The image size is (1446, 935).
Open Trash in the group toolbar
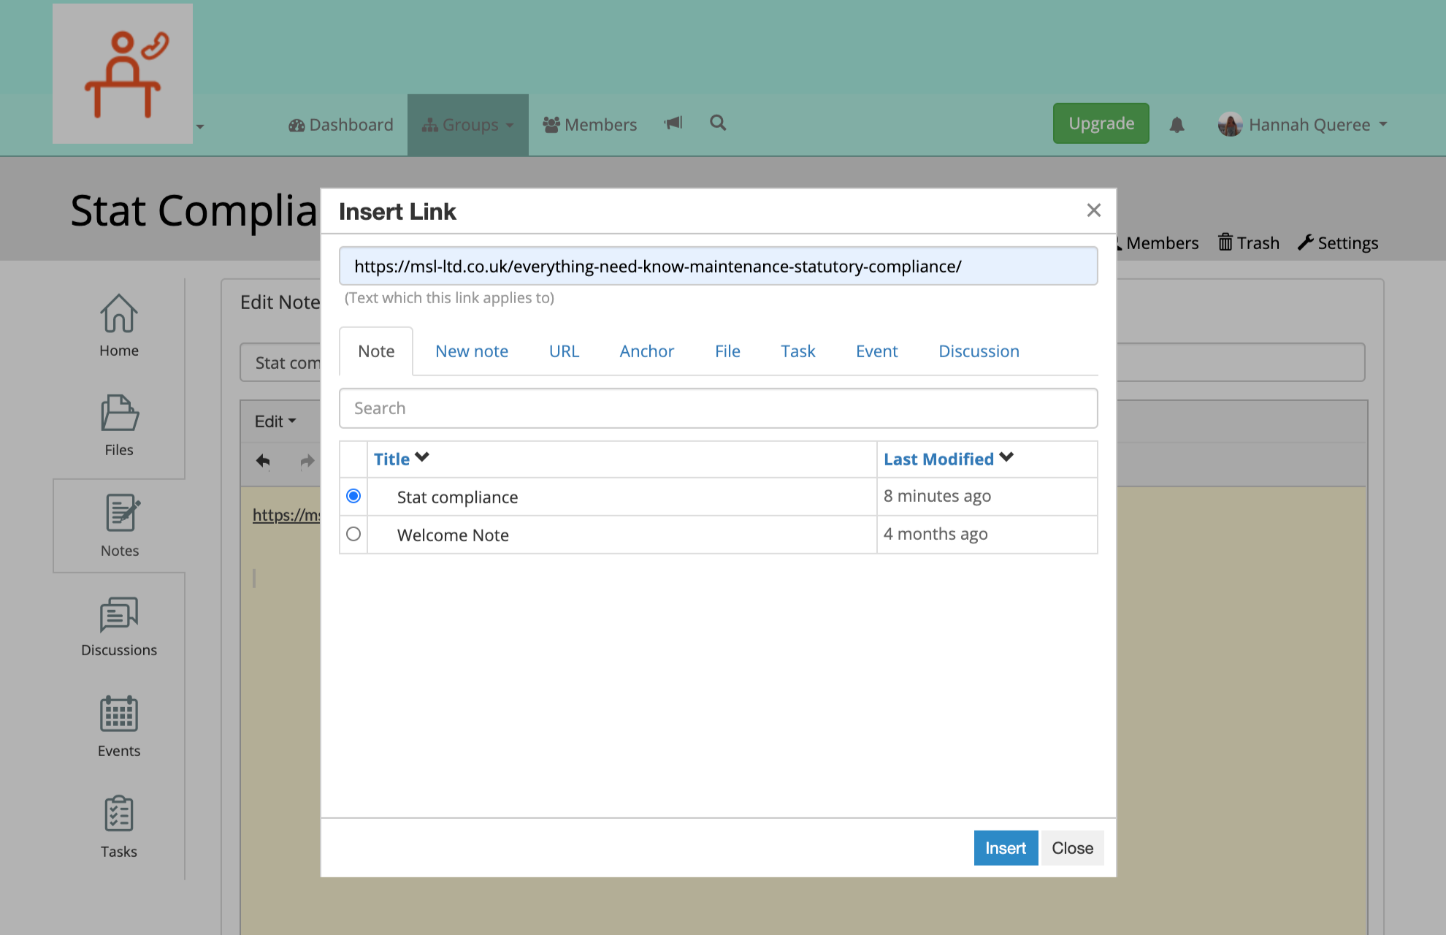pos(1249,243)
